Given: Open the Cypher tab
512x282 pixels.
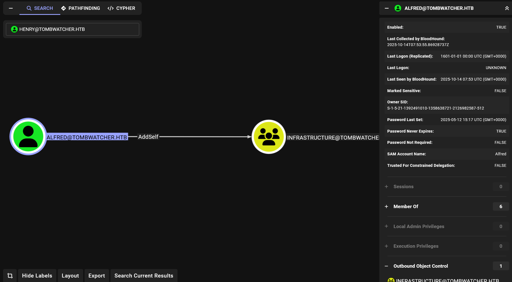Looking at the screenshot, I should pos(121,8).
